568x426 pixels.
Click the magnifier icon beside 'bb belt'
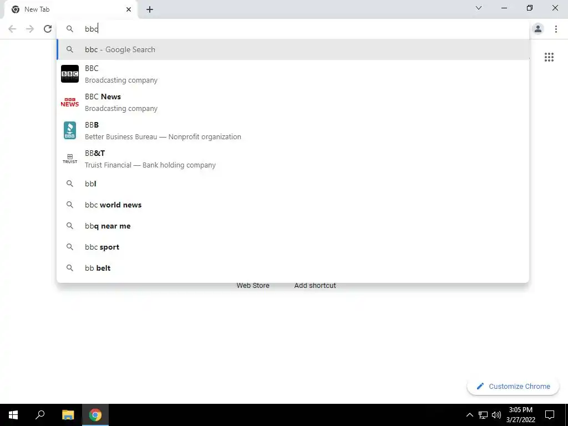69,268
